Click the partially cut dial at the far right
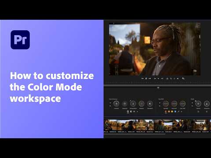This screenshot has height=158, width=211. click(x=207, y=104)
